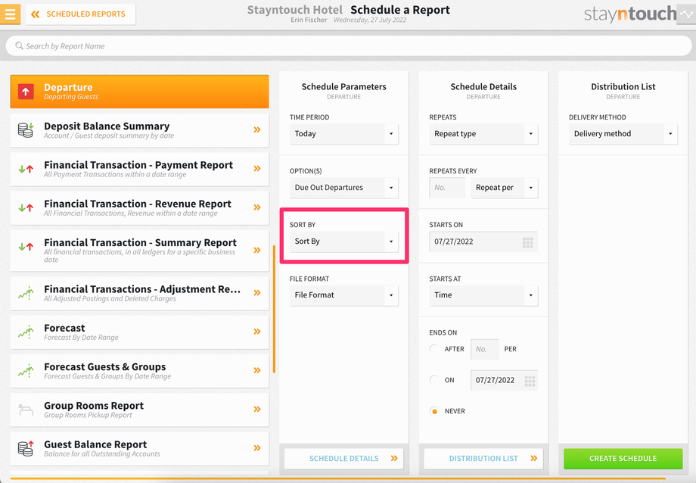Focus the Search by Report Name field
This screenshot has width=696, height=483.
pyautogui.click(x=349, y=46)
